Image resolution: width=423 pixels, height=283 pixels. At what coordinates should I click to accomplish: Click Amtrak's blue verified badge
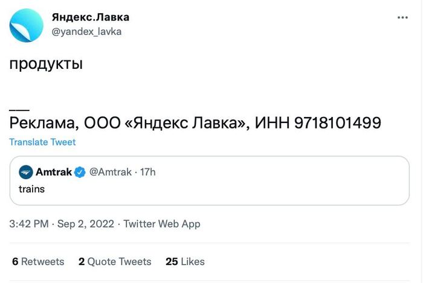point(80,172)
